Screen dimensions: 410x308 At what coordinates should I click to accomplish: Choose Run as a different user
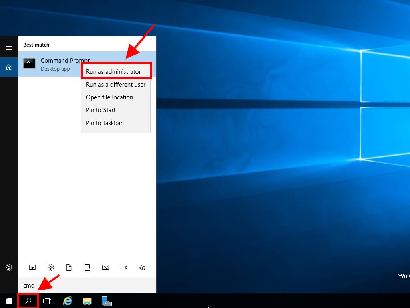point(116,85)
